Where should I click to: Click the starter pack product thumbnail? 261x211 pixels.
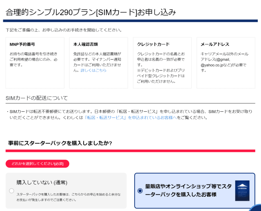pos(242,191)
